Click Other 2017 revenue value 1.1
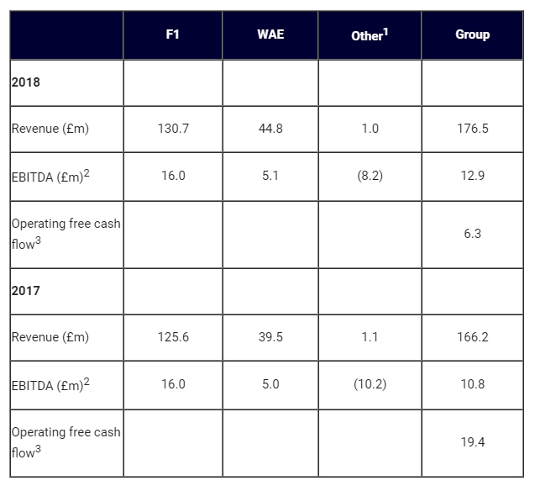Viewport: 535px width, 486px height. point(369,337)
